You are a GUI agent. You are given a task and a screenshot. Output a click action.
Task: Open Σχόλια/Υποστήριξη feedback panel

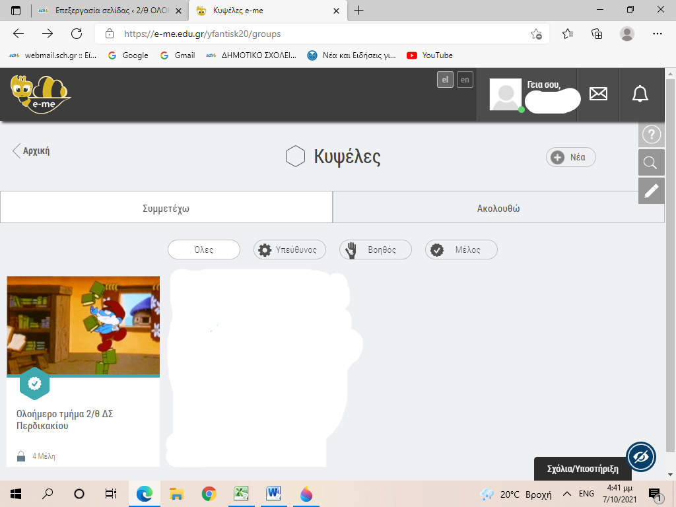click(x=582, y=469)
